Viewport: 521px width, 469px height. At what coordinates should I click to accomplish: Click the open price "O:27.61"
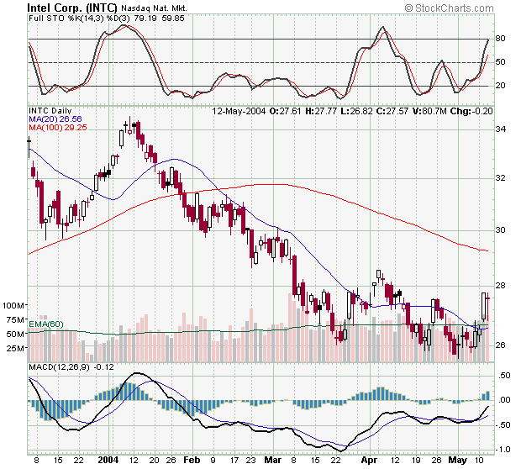pyautogui.click(x=285, y=111)
